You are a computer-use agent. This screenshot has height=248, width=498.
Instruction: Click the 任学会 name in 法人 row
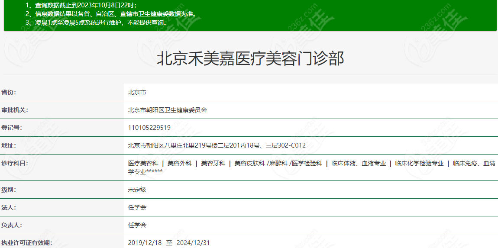pos(137,207)
